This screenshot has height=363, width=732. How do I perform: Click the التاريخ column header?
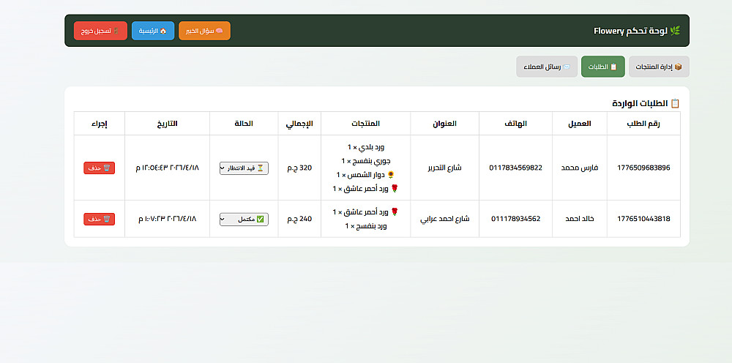tap(167, 124)
